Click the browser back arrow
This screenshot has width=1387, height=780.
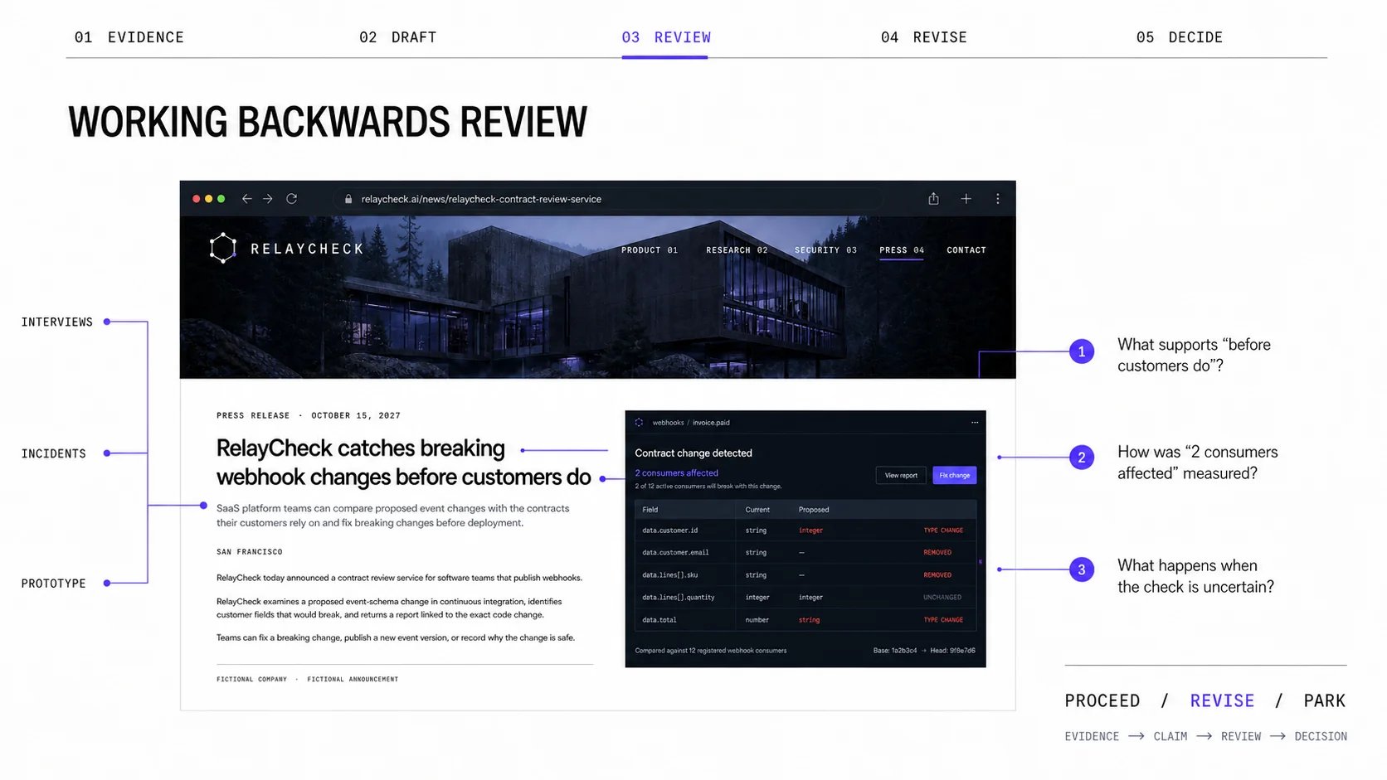point(246,199)
